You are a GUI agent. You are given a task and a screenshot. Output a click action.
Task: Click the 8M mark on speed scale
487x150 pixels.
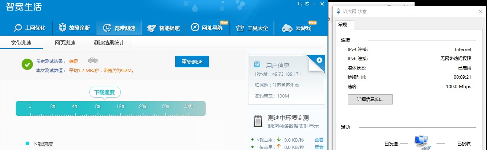98,107
